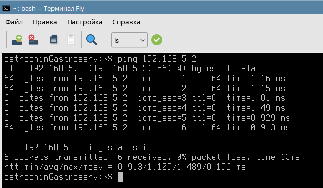
Task: Open the Правка menu
Action: [x=45, y=22]
